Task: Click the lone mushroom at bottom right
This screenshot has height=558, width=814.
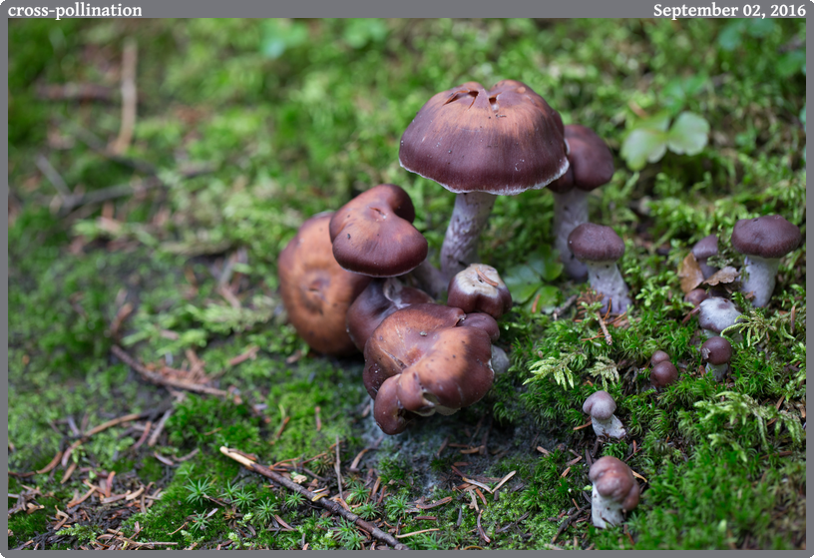Action: (x=610, y=489)
